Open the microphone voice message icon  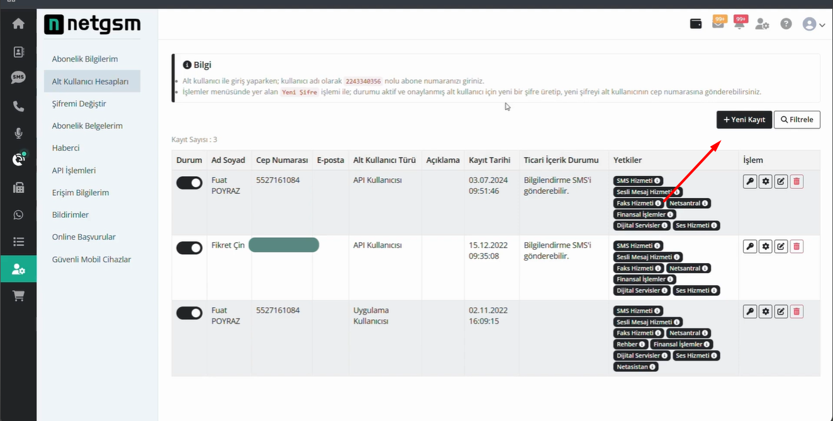point(18,133)
